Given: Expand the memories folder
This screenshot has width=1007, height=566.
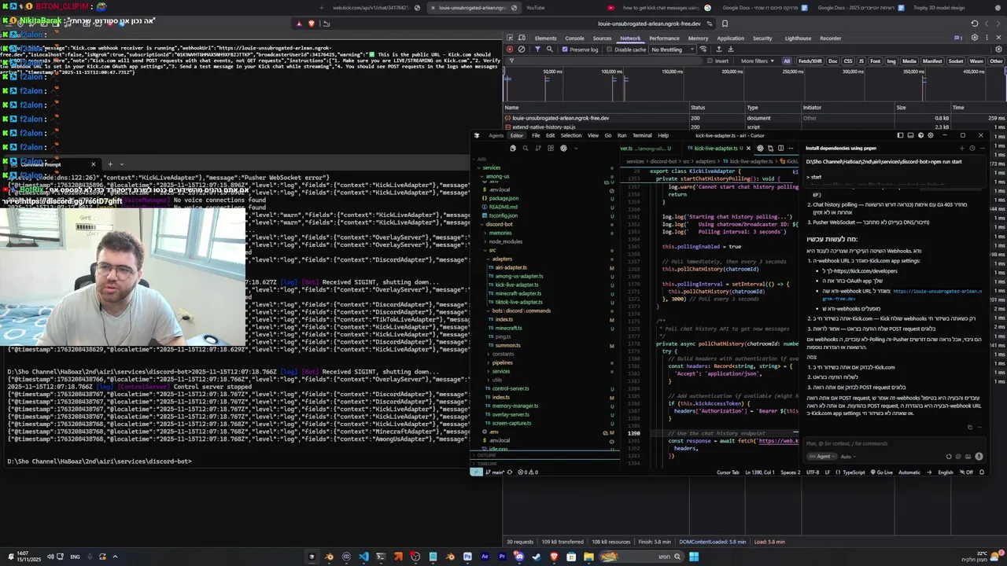Looking at the screenshot, I should click(500, 233).
